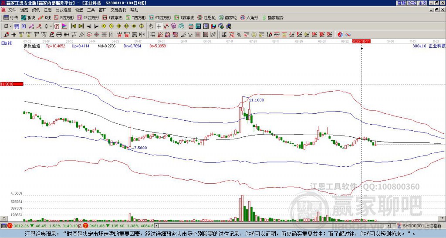
Task: Open the 公式选股 menu
Action: 64,10
